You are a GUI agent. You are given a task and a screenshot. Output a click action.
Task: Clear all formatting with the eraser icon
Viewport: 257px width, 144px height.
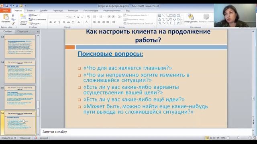tap(88, 17)
